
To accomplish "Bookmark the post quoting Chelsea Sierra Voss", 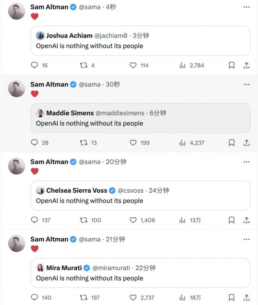I will pos(231,220).
